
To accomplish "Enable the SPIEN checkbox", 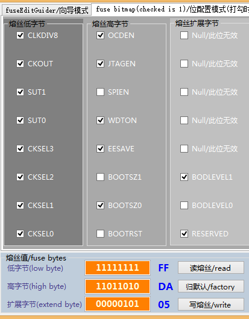I will pyautogui.click(x=100, y=92).
